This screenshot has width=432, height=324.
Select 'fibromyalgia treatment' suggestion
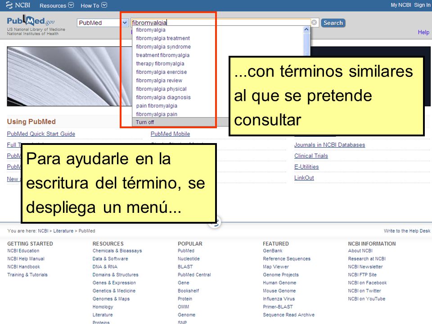[163, 38]
